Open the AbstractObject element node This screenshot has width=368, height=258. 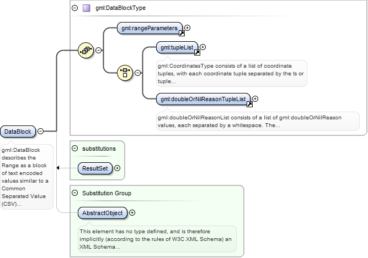point(103,212)
